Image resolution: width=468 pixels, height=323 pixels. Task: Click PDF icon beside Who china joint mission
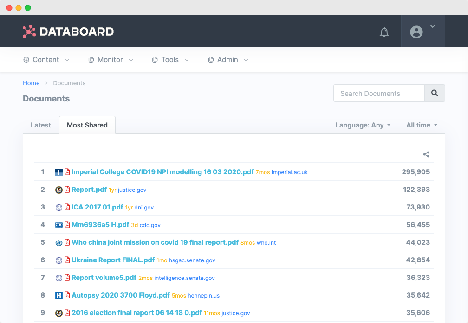tap(67, 242)
